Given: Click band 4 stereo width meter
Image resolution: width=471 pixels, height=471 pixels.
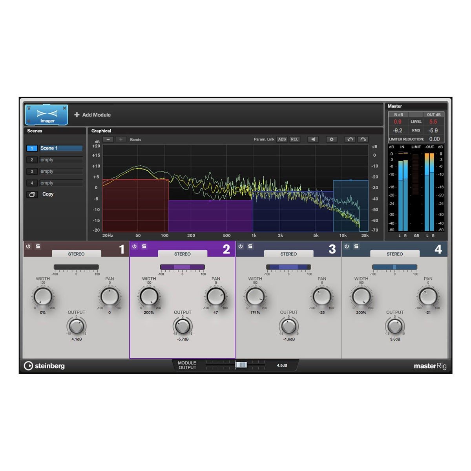Looking at the screenshot, I should 395,267.
